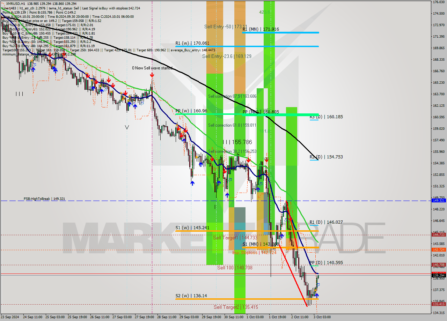
Task: Click the '23 Sep 2024' date on the time axis
Action: coord(10,317)
